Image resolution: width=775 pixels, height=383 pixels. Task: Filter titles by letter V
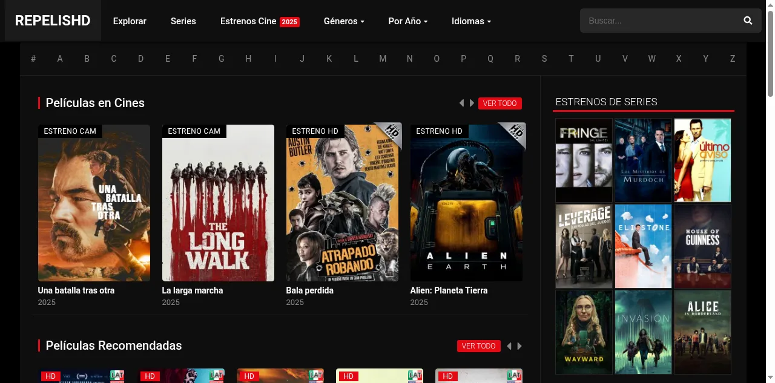(625, 59)
